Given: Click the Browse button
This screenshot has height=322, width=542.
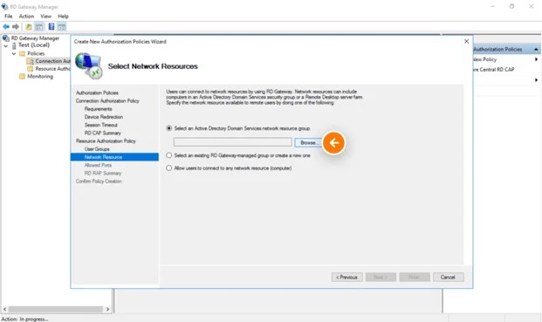Looking at the screenshot, I should tap(308, 142).
